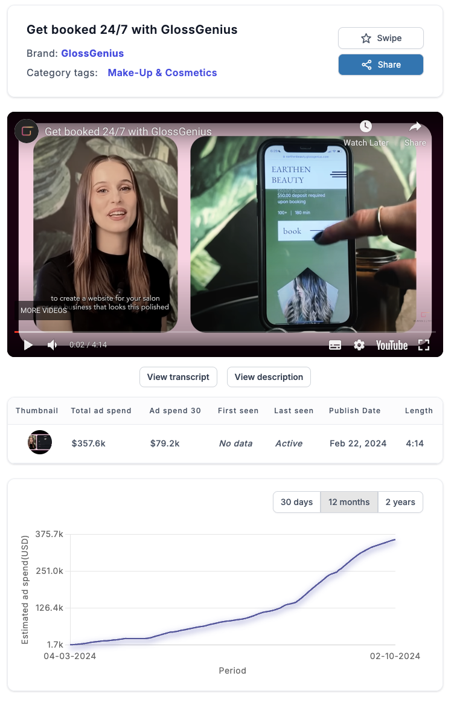Click the ad thumbnail in table
Screen dimensions: 454x702
coord(40,442)
